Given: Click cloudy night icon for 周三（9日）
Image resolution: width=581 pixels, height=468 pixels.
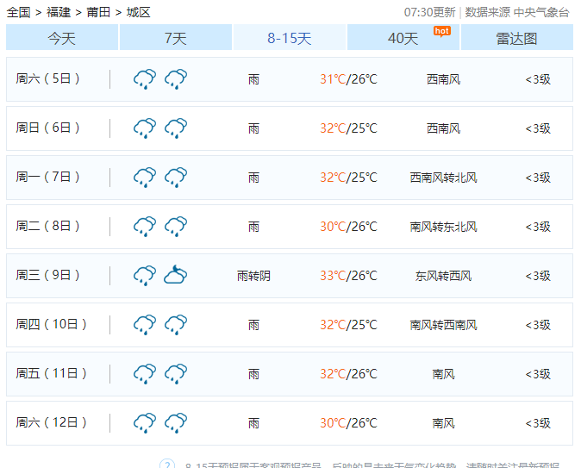Looking at the screenshot, I should click(x=176, y=274).
